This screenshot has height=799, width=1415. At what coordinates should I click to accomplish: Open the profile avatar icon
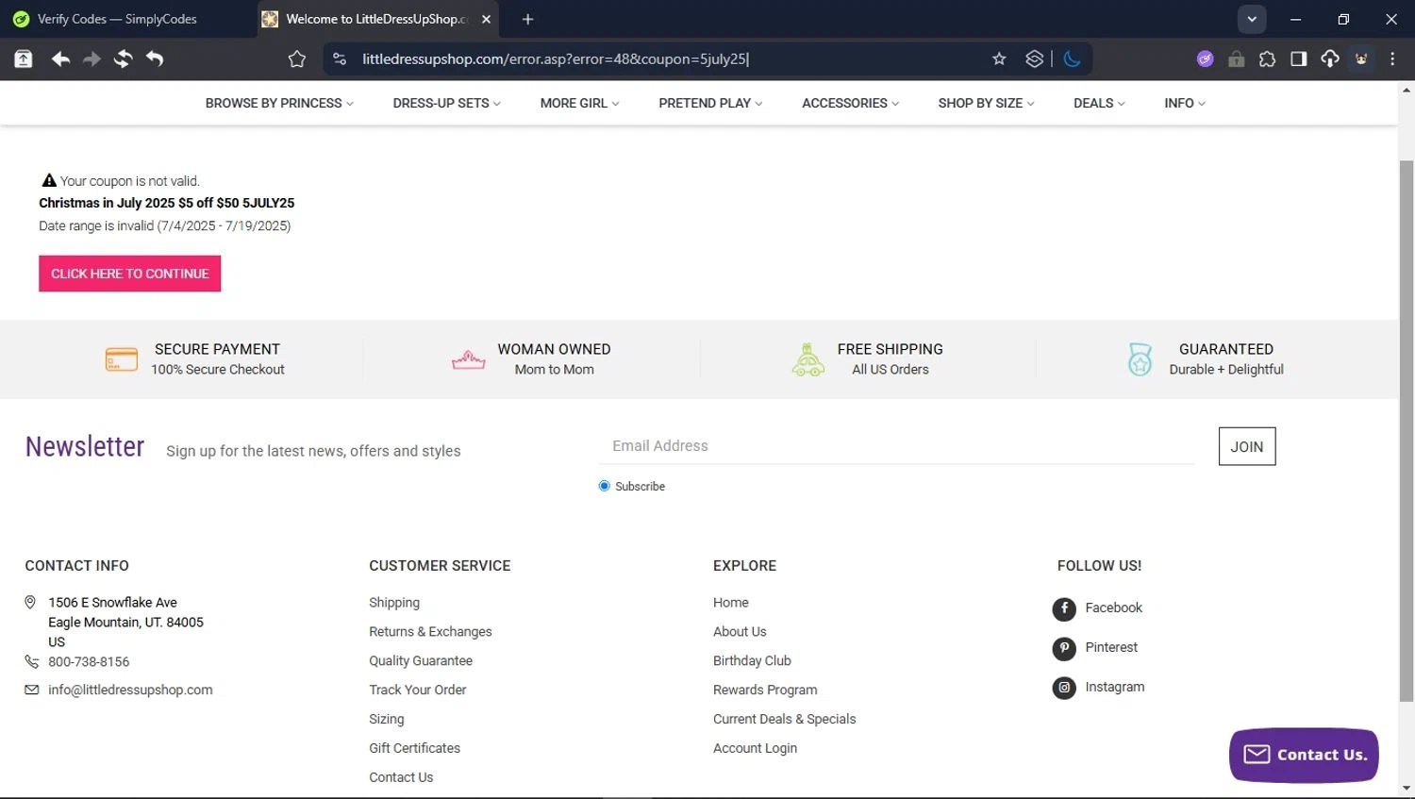pos(1361,58)
